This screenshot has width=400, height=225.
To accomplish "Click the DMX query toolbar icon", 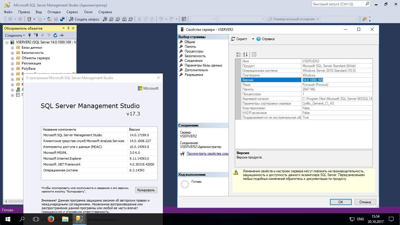I will pyautogui.click(x=118, y=19).
